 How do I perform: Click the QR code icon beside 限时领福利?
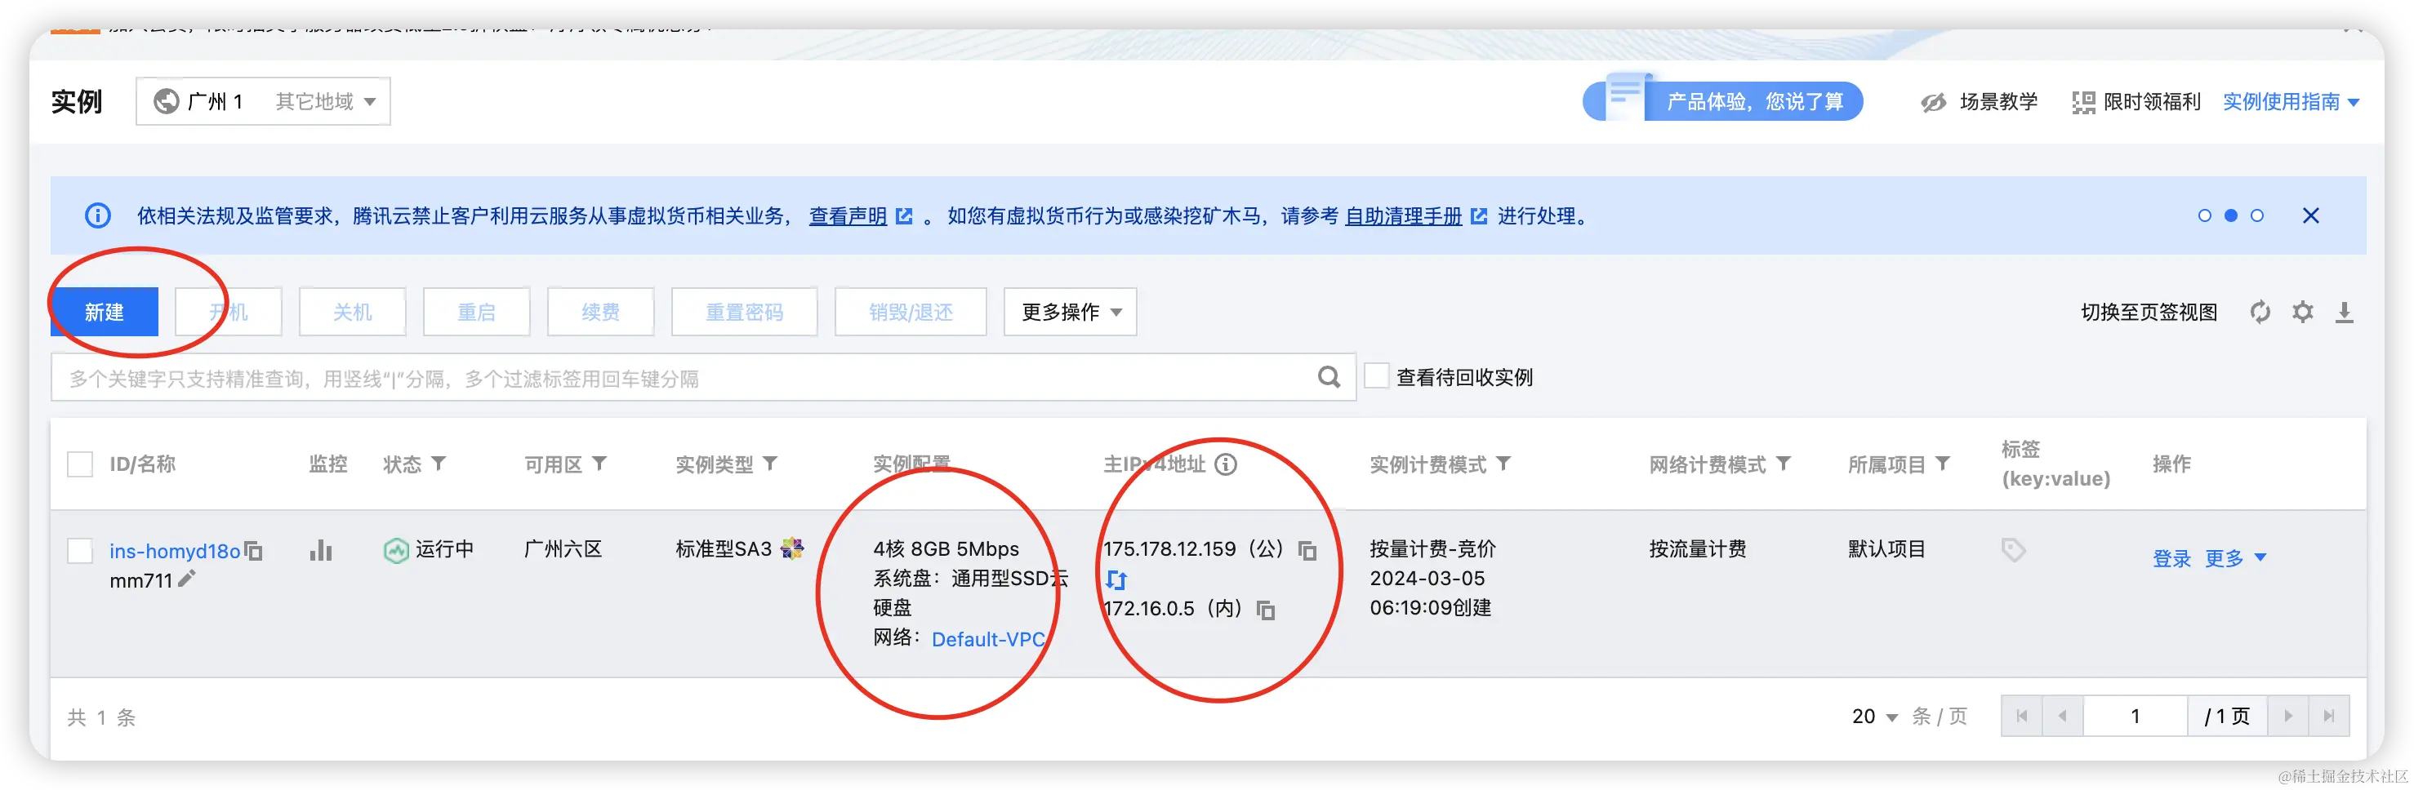(x=2083, y=102)
